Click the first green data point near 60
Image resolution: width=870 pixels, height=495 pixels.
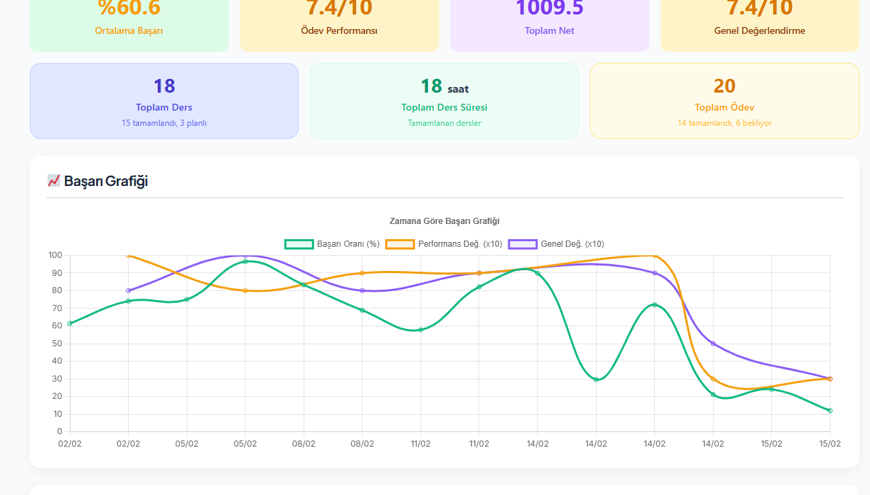[x=70, y=323]
